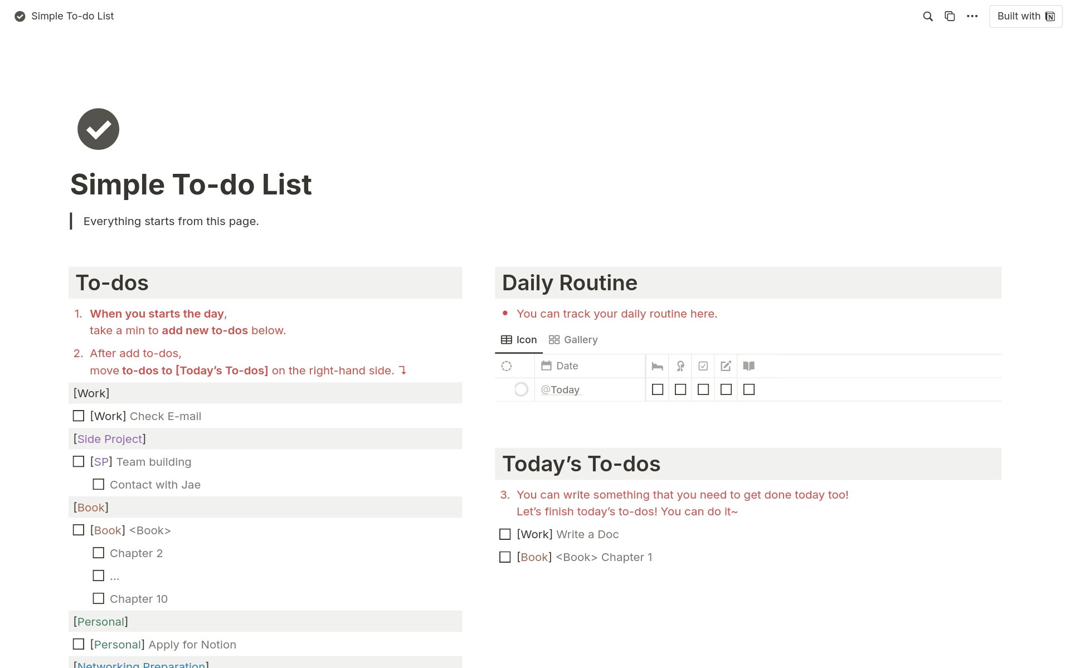The height and width of the screenshot is (668, 1070).
Task: Click the Today's To-dos header
Action: coord(581,462)
